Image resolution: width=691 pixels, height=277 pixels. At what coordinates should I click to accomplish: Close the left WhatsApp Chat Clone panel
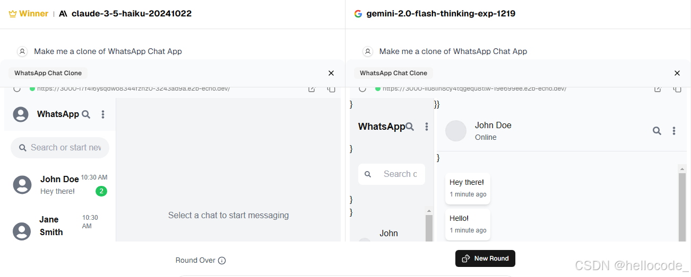click(x=331, y=73)
